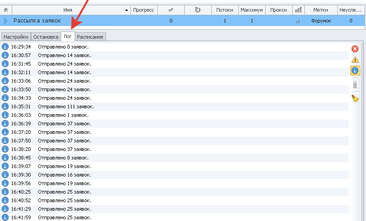This screenshot has width=366, height=221.
Task: Click the checkmark column header
Action: (x=171, y=10)
